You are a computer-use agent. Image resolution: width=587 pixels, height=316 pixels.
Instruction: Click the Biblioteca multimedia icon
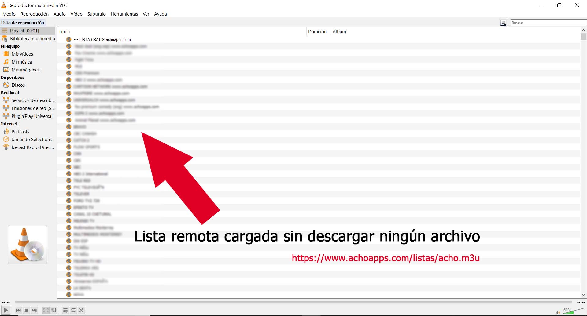click(x=5, y=38)
